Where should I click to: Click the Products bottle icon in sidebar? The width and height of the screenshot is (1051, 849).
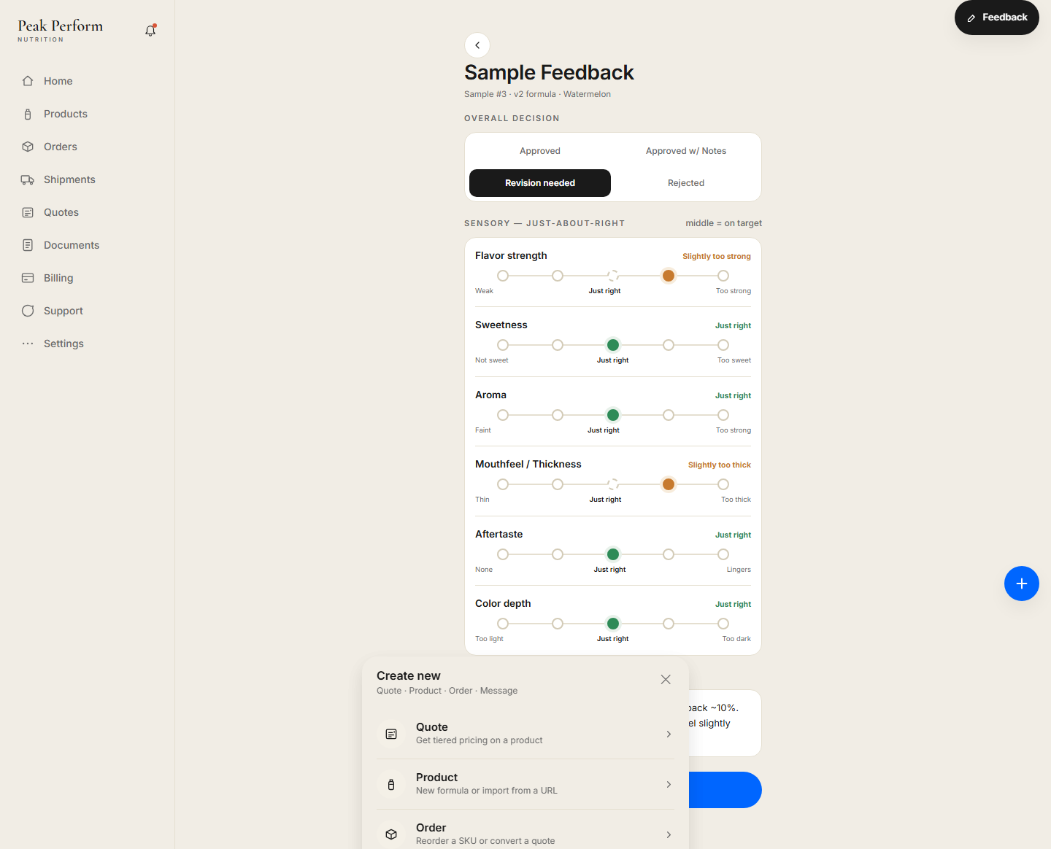pyautogui.click(x=28, y=114)
